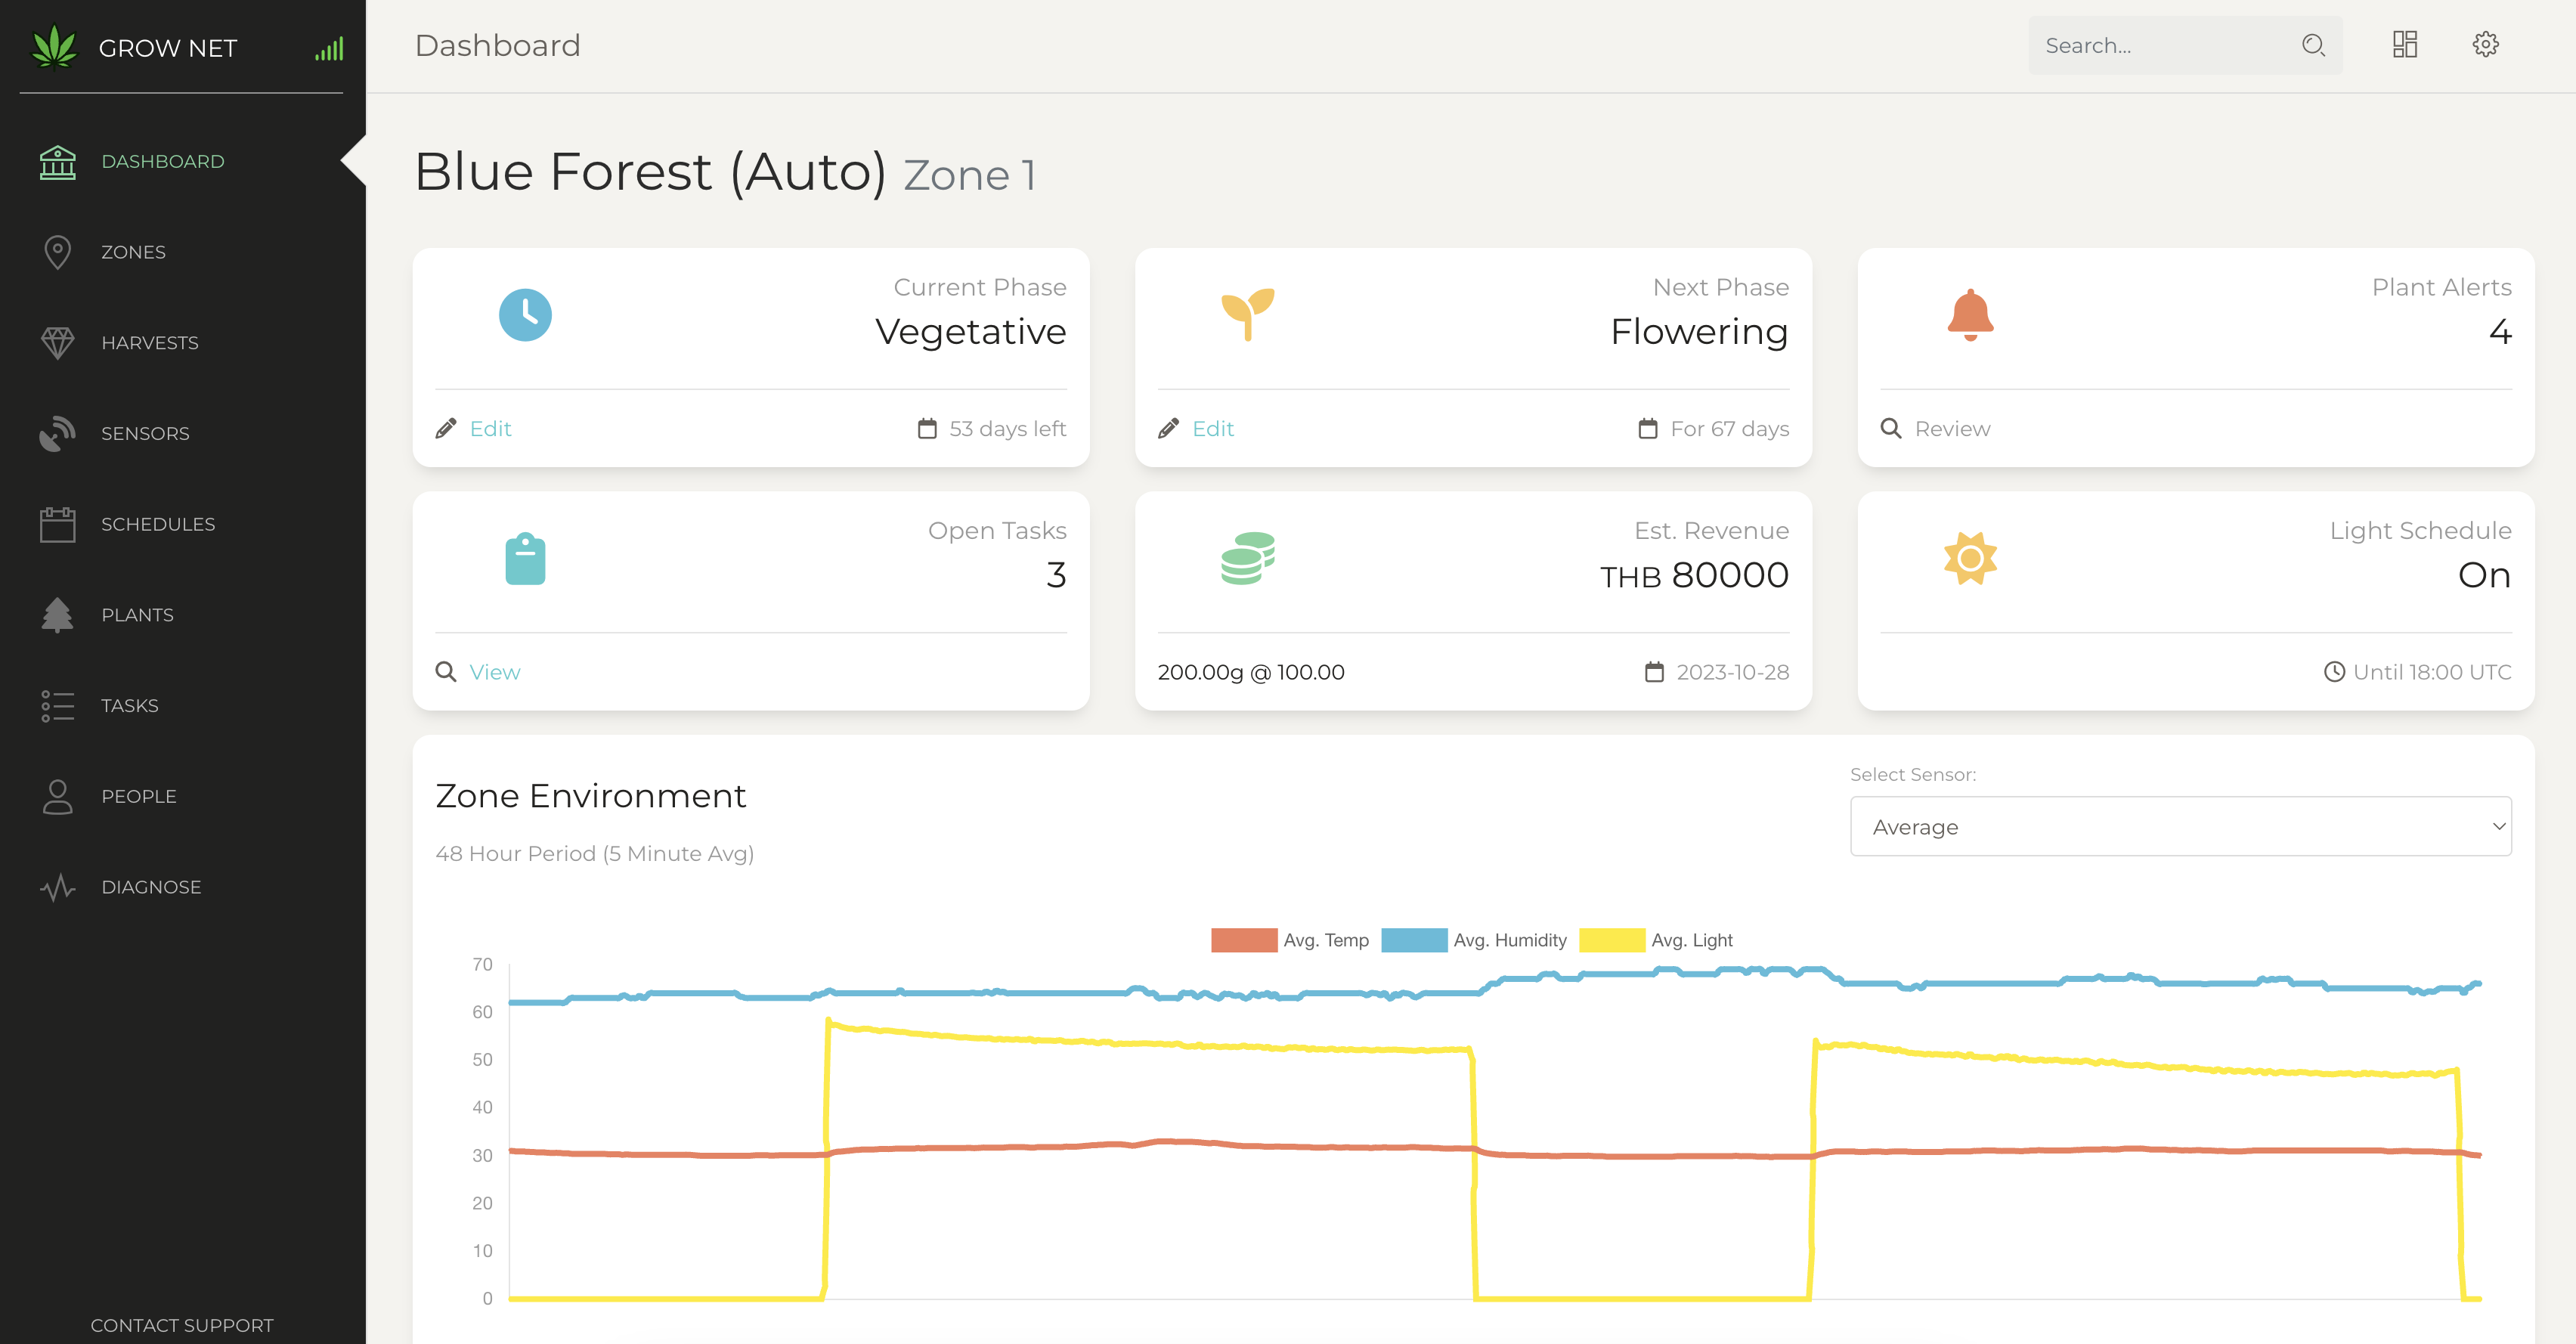Click the settings gear icon
Image resolution: width=2576 pixels, height=1344 pixels.
pos(2485,45)
